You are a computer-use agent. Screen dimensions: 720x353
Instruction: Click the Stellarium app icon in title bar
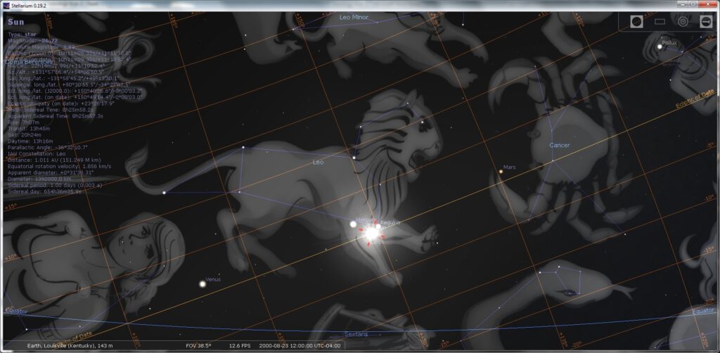point(6,4)
